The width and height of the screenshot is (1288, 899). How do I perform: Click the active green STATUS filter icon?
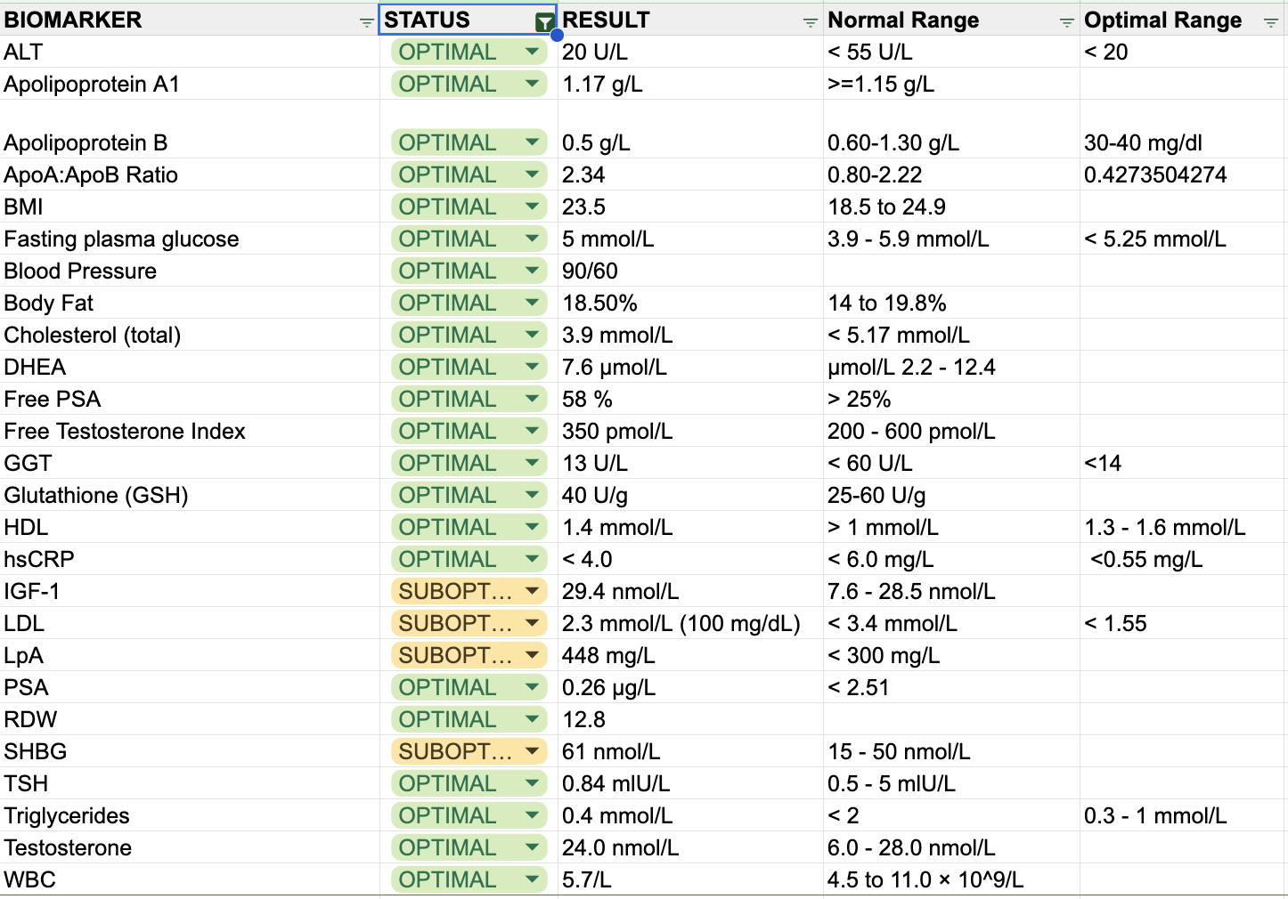click(544, 22)
